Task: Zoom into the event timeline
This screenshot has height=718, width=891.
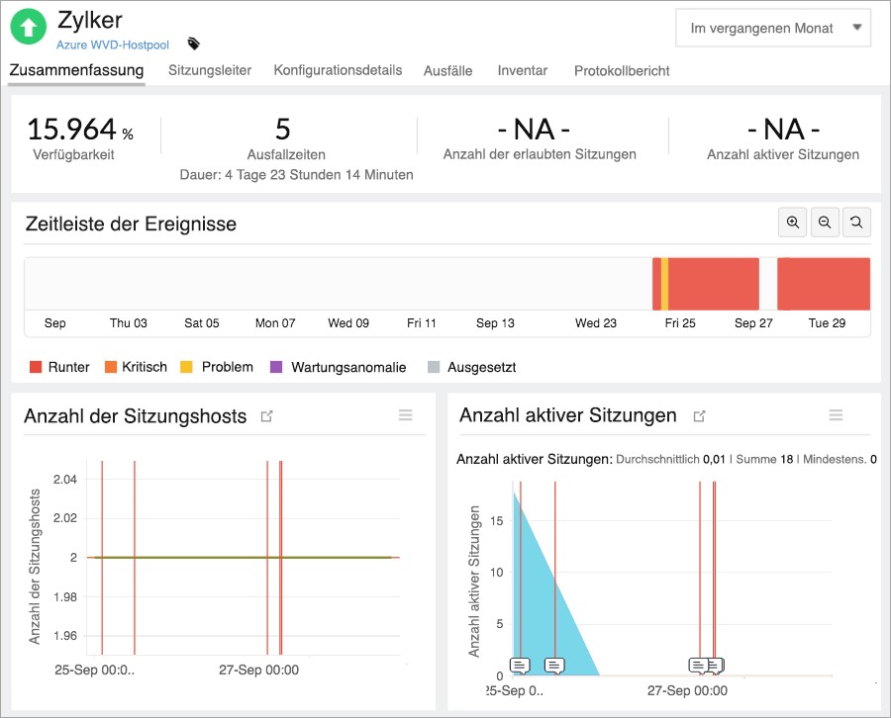Action: click(x=792, y=223)
